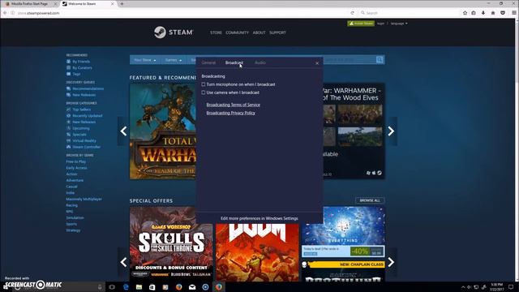Go to previous special offers page

pyautogui.click(x=123, y=262)
